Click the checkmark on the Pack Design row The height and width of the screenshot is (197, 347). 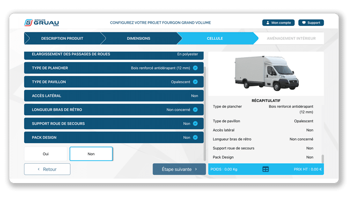195,138
